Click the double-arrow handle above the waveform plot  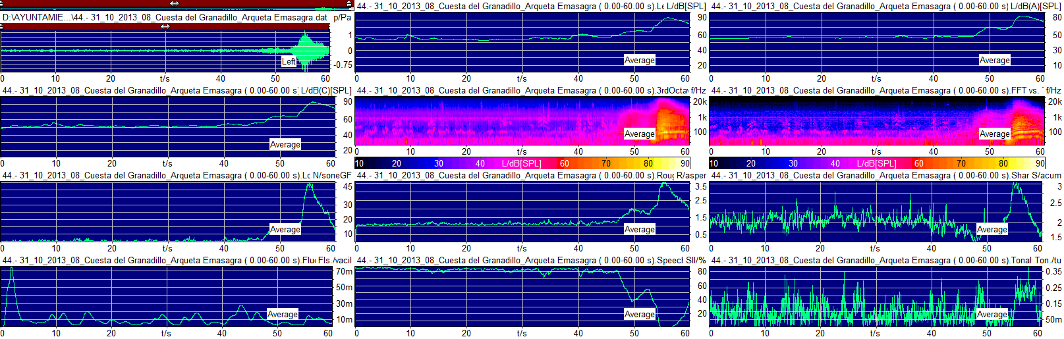[x=165, y=27]
